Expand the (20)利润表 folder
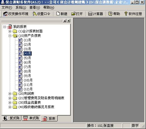The height and width of the screenshot is (129, 146). [x=10, y=94]
